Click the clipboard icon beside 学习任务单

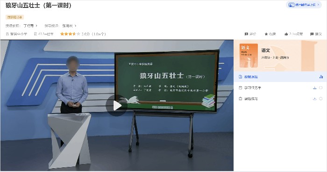click(240, 88)
